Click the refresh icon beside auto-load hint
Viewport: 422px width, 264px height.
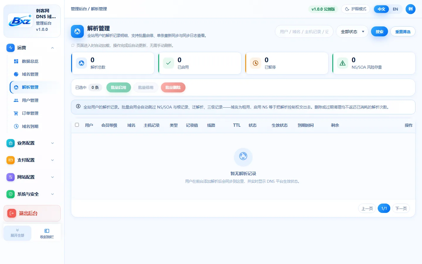[x=73, y=45]
